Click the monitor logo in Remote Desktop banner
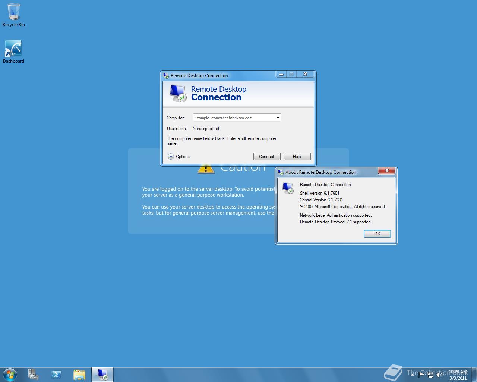 177,93
